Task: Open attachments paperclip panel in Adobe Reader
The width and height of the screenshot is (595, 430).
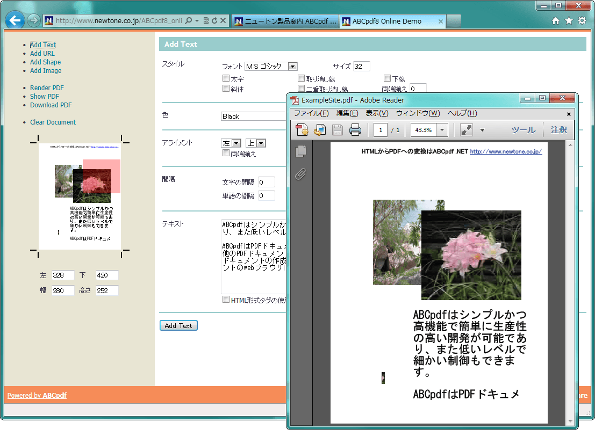Action: [x=300, y=174]
